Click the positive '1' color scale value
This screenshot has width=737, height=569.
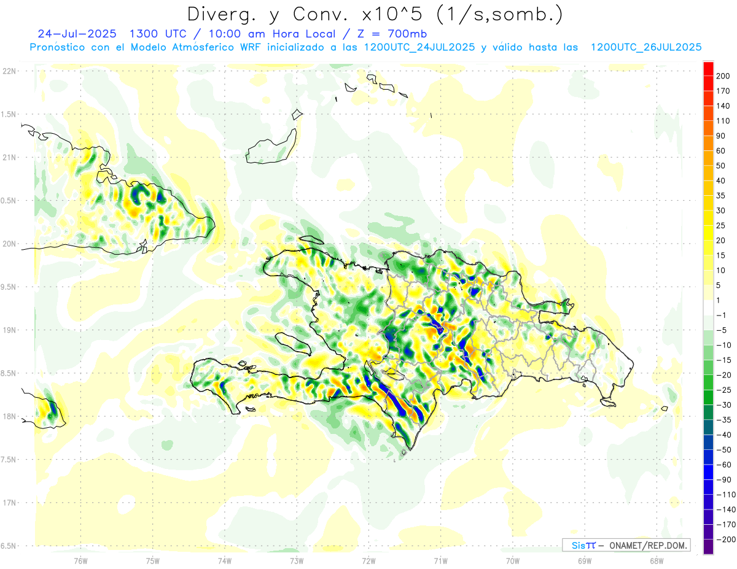pyautogui.click(x=719, y=300)
